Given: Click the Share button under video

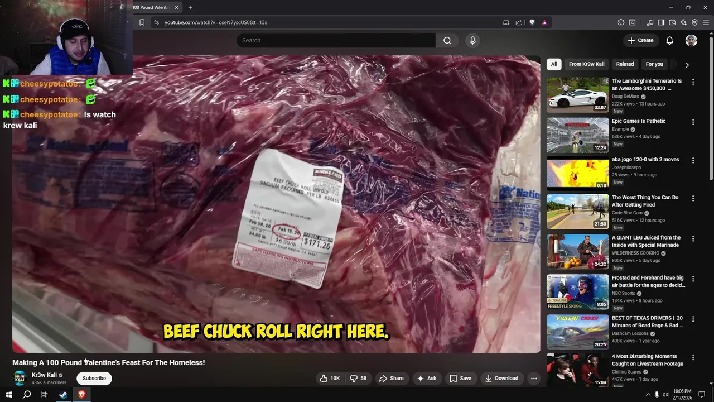Looking at the screenshot, I should (391, 379).
